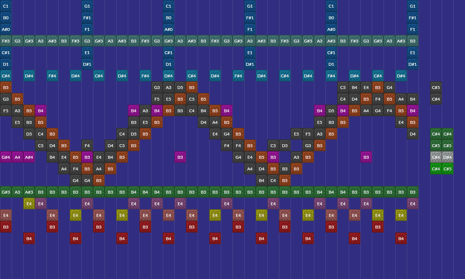Pick the dark gray C#5 palette block

point(436,88)
